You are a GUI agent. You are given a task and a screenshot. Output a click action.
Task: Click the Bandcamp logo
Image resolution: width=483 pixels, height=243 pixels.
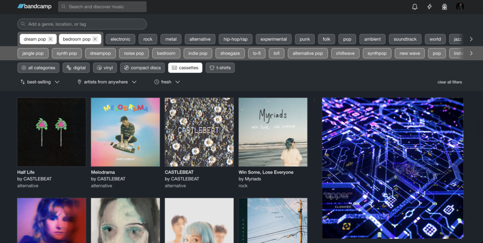(x=34, y=7)
